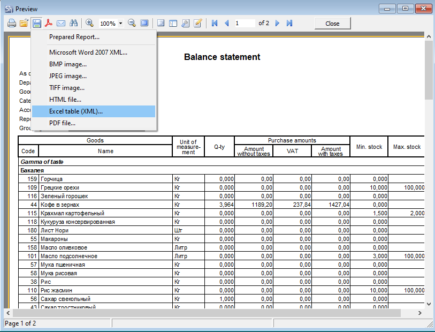435x332 pixels.
Task: Click the horizontal scrollbar right arrow
Action: (x=419, y=313)
